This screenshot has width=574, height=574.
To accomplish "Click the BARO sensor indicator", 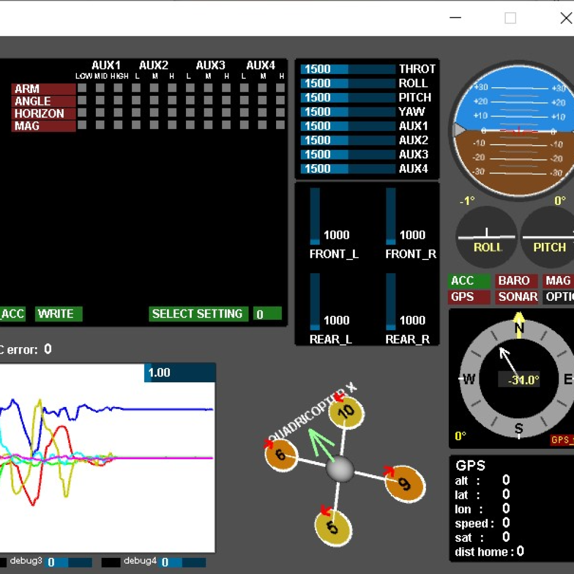I will [517, 281].
